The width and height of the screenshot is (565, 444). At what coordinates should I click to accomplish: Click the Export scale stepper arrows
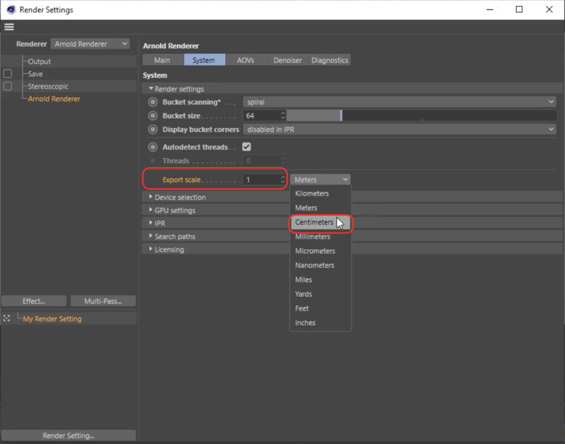click(x=283, y=179)
